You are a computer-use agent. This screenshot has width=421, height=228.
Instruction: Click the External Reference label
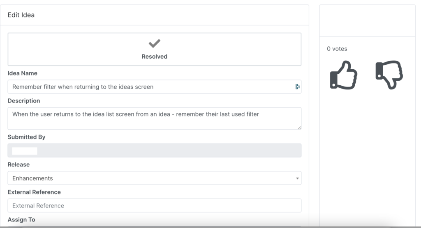point(34,192)
